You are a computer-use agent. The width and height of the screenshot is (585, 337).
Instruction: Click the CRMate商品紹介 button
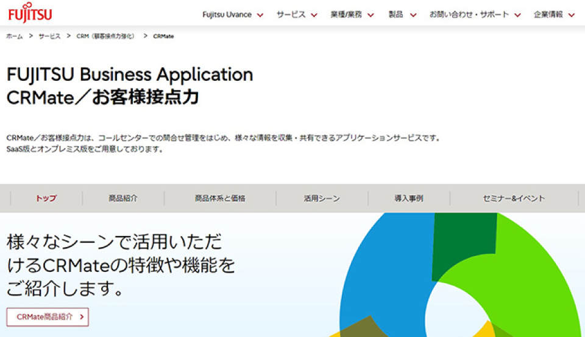point(48,317)
